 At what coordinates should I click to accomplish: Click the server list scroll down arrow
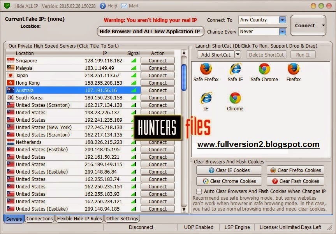pos(184,209)
